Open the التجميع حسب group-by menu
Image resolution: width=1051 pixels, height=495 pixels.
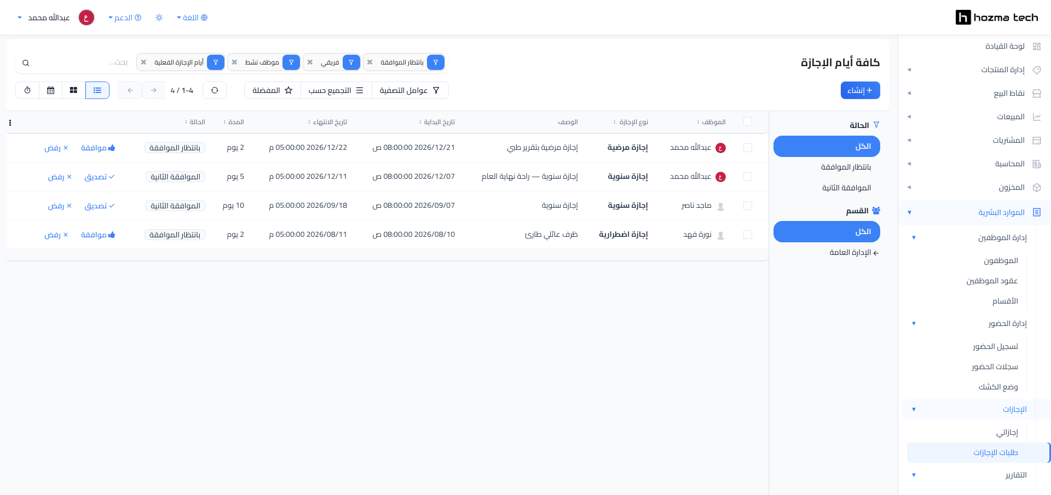pos(336,90)
